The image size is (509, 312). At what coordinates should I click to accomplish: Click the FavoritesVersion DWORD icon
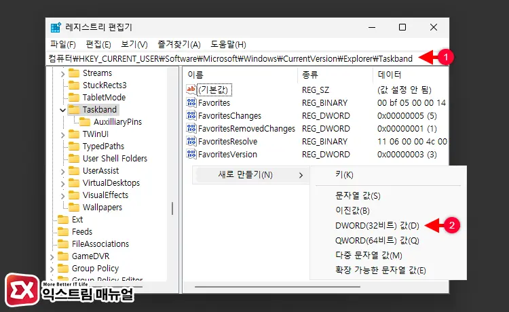[x=191, y=154]
